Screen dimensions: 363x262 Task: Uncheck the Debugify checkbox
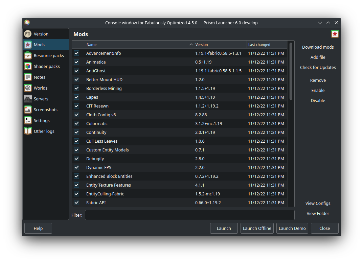tap(77, 159)
